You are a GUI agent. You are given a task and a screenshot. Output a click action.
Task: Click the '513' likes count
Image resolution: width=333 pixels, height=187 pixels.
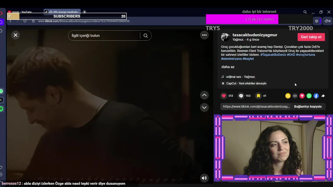231,96
